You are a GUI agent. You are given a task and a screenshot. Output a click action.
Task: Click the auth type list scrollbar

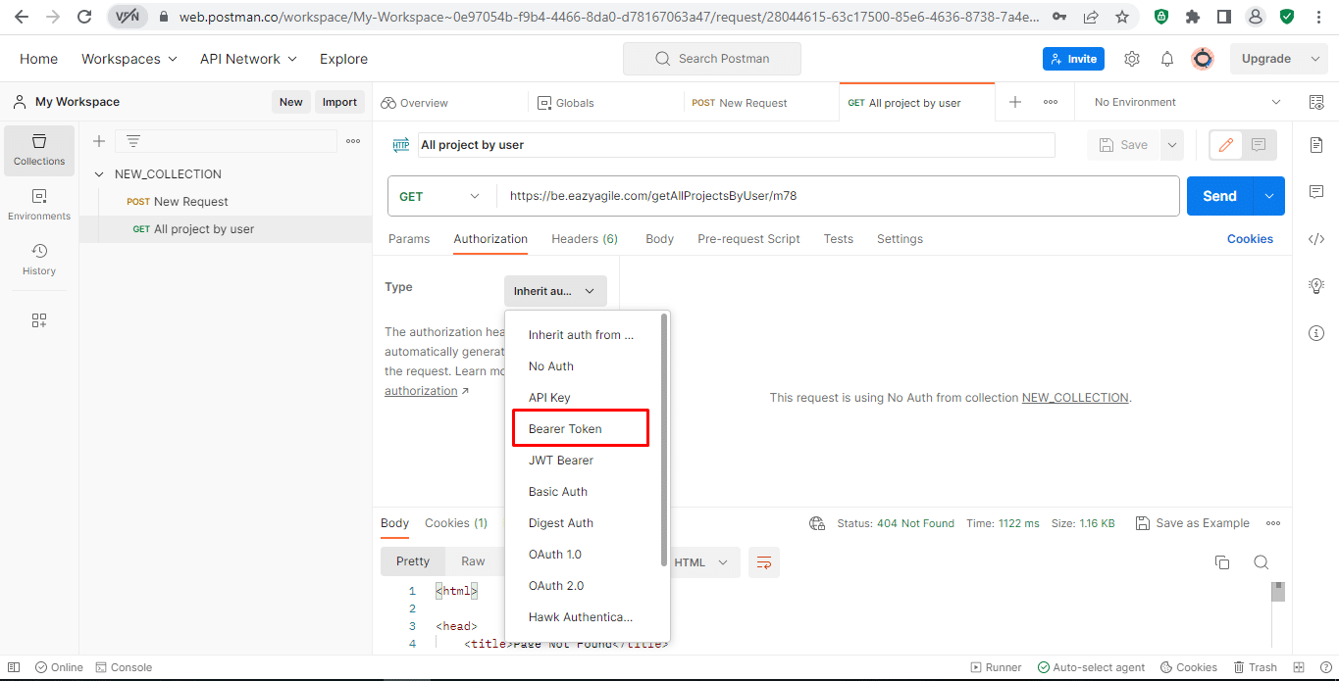[x=664, y=439]
